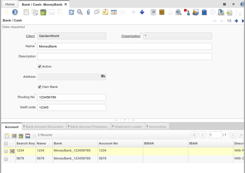Image resolution: width=245 pixels, height=173 pixels.
Task: Open the Report icon in toolbar
Action: [153, 12]
